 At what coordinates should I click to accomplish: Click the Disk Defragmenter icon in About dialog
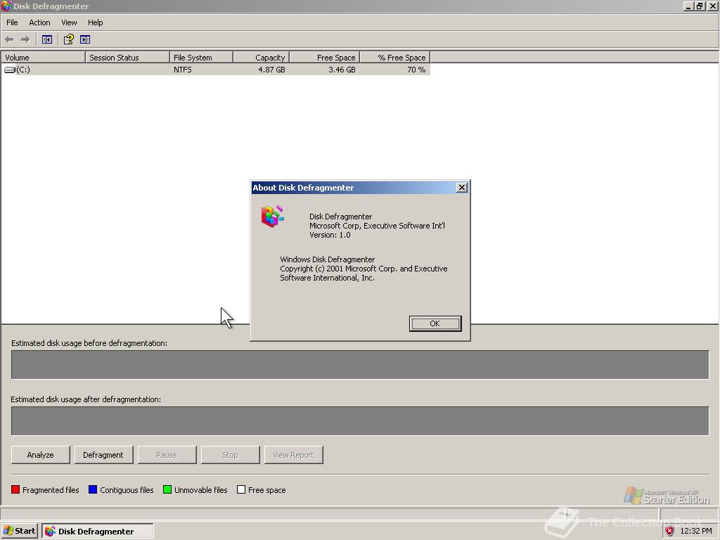(273, 217)
